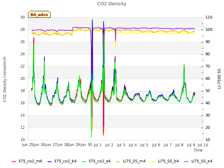Toggle the Li75_SS_m4 legend entry
The image size is (224, 168).
(x=131, y=161)
